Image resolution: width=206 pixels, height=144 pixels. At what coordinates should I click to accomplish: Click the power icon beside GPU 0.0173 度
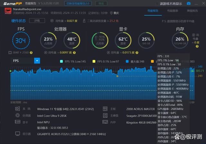coord(108,53)
